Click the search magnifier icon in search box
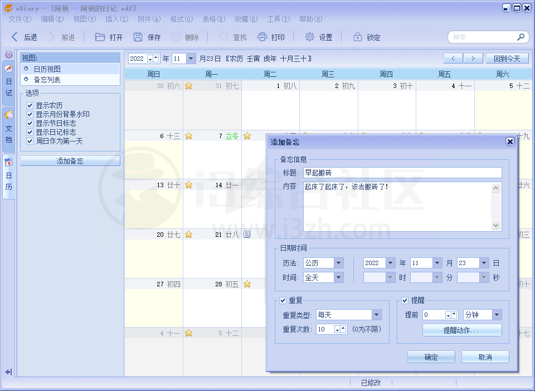This screenshot has width=535, height=391. (521, 37)
